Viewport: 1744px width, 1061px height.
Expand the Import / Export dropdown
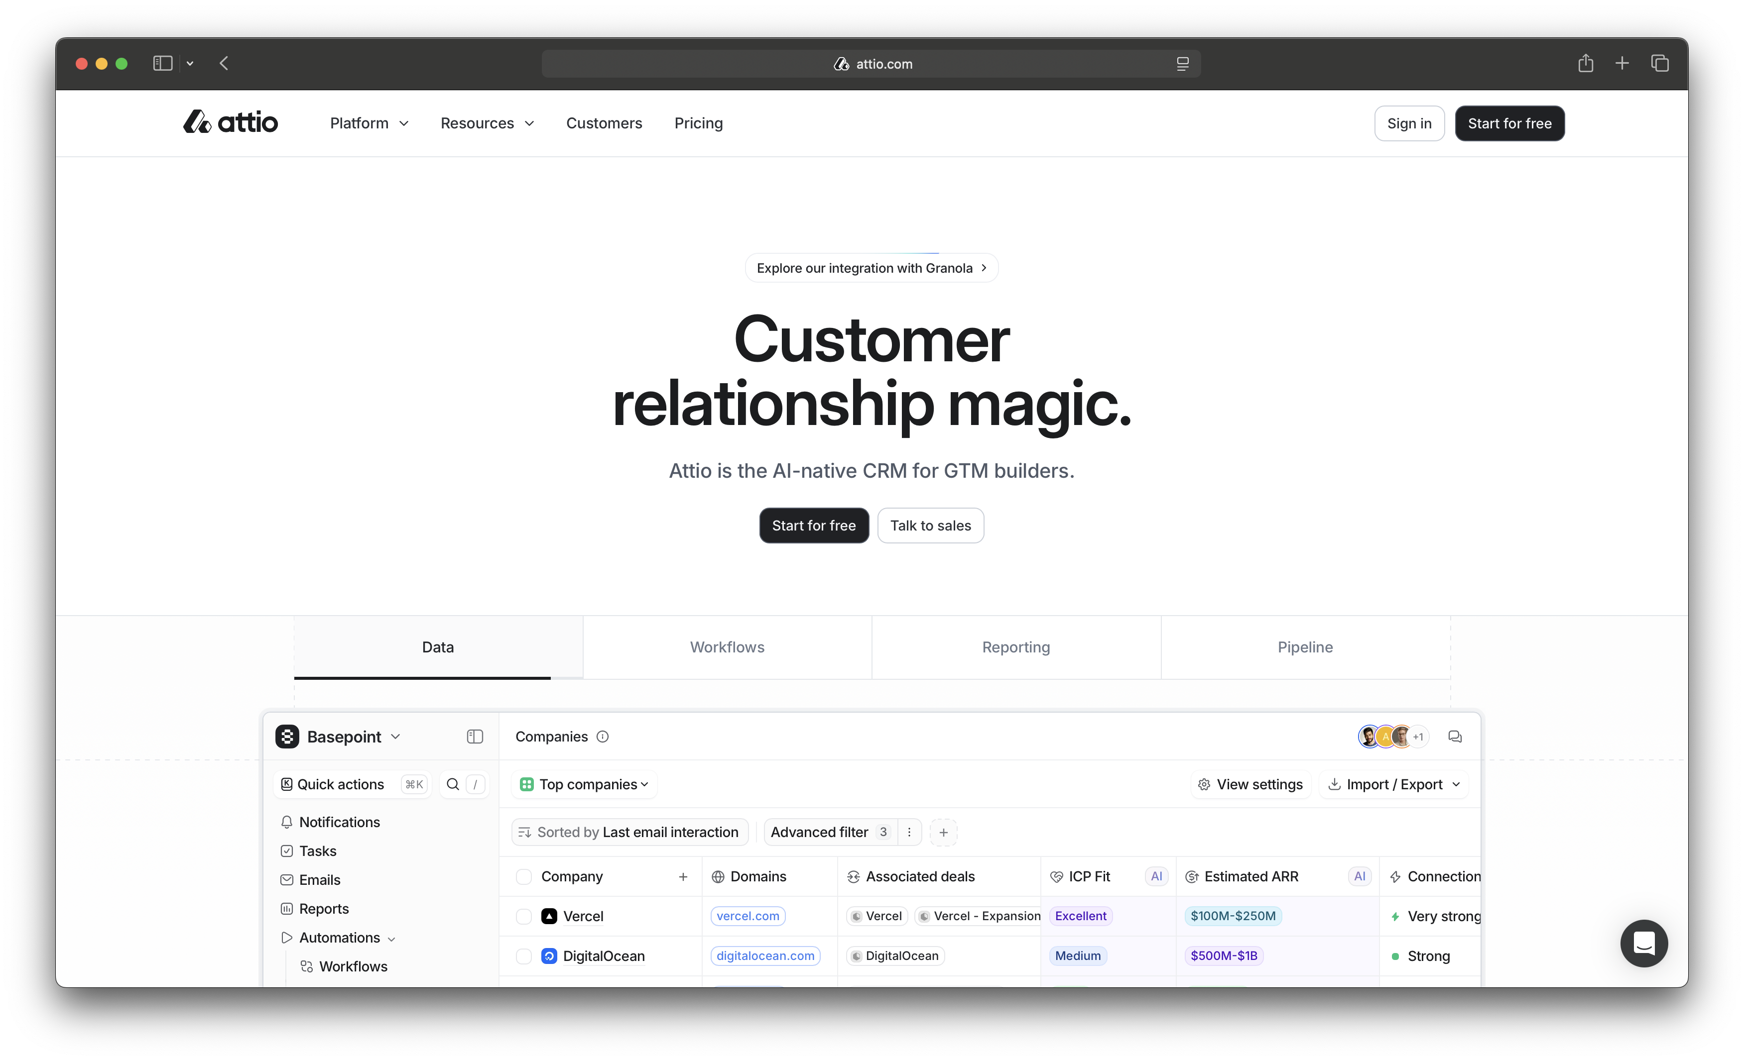[1393, 784]
